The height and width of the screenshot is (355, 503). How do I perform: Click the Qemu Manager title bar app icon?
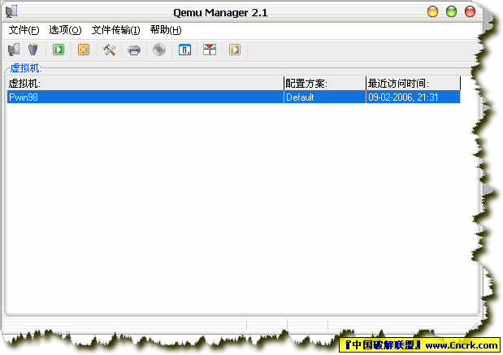[11, 11]
